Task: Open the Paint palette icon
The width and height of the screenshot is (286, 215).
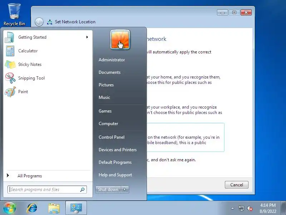Action: click(x=10, y=92)
